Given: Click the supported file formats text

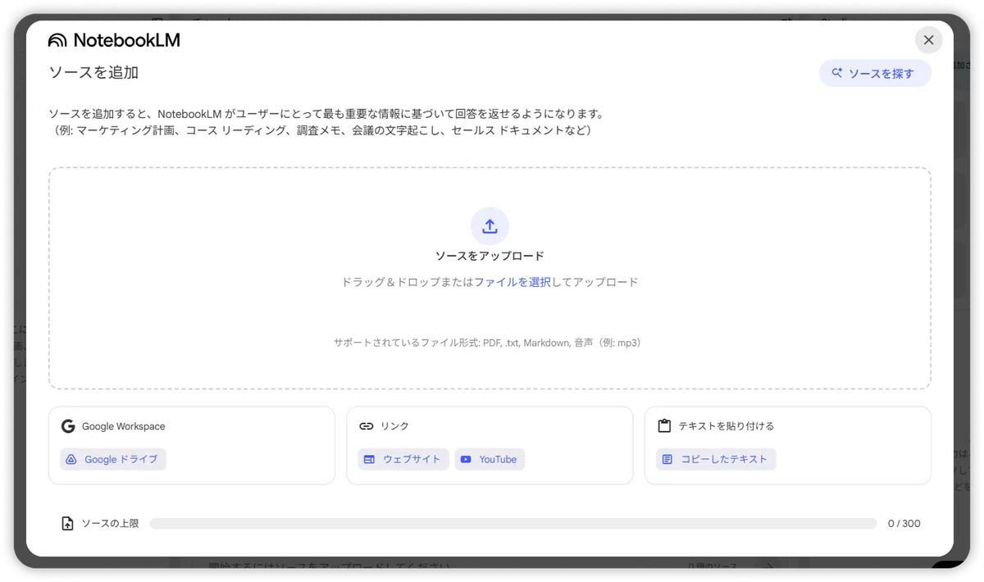Looking at the screenshot, I should 490,343.
